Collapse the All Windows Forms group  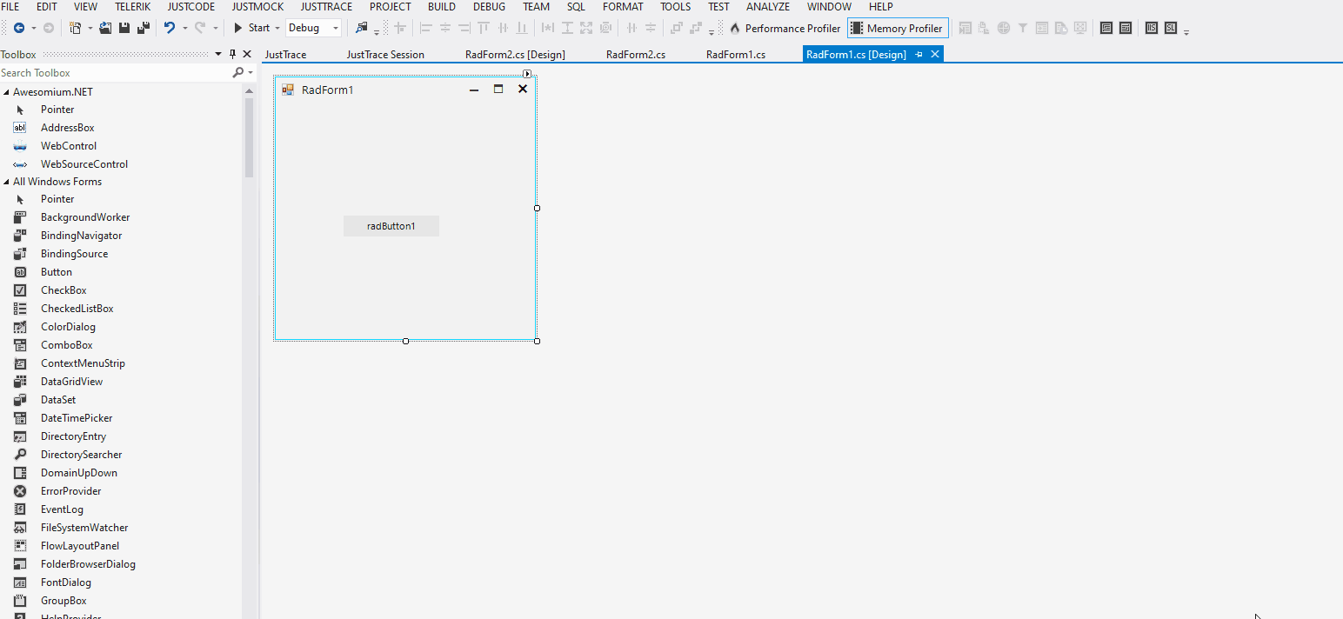tap(6, 182)
